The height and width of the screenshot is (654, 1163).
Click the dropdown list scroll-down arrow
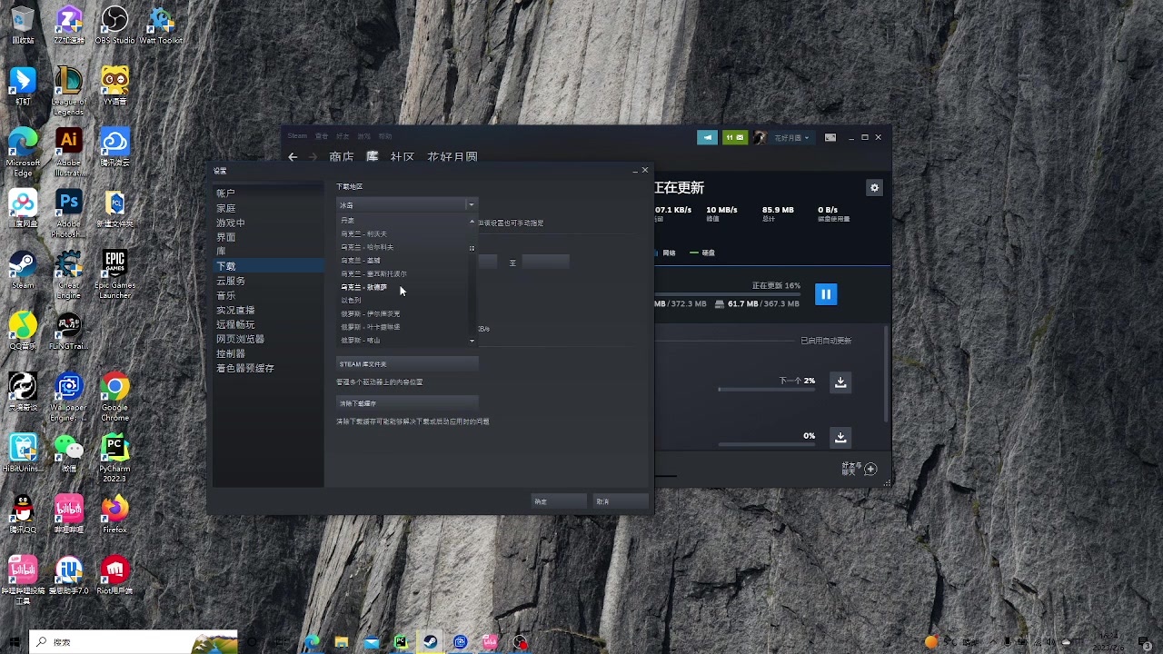(472, 341)
